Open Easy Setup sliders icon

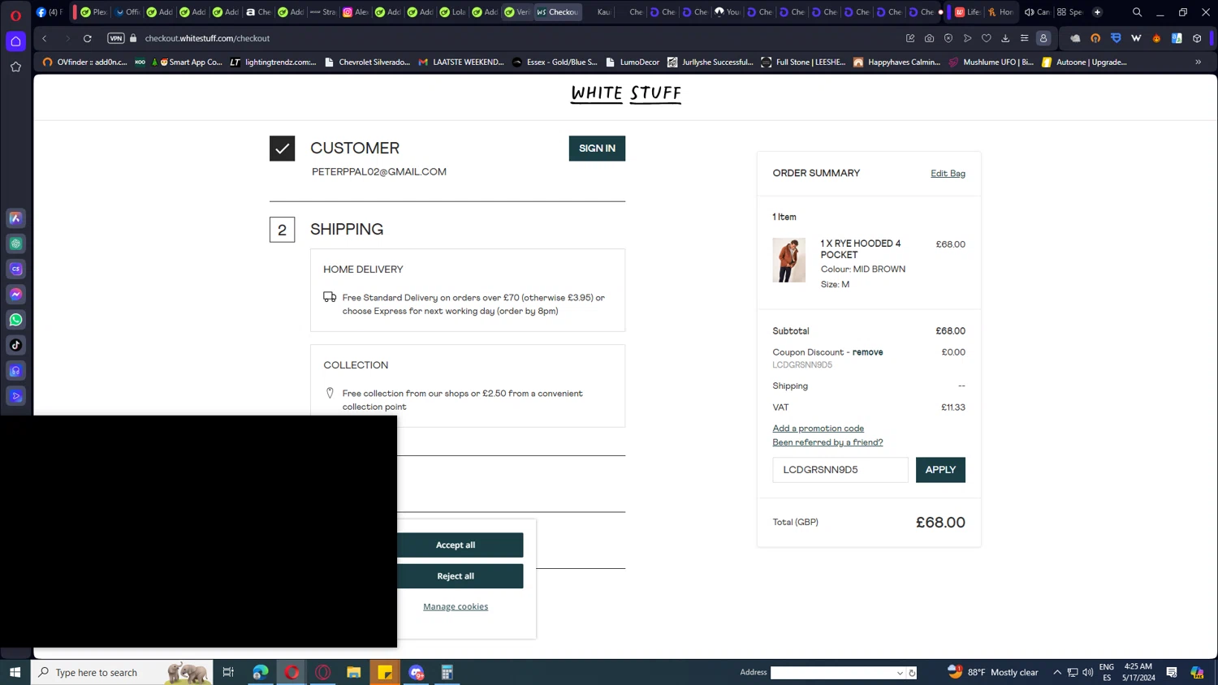pyautogui.click(x=1025, y=38)
